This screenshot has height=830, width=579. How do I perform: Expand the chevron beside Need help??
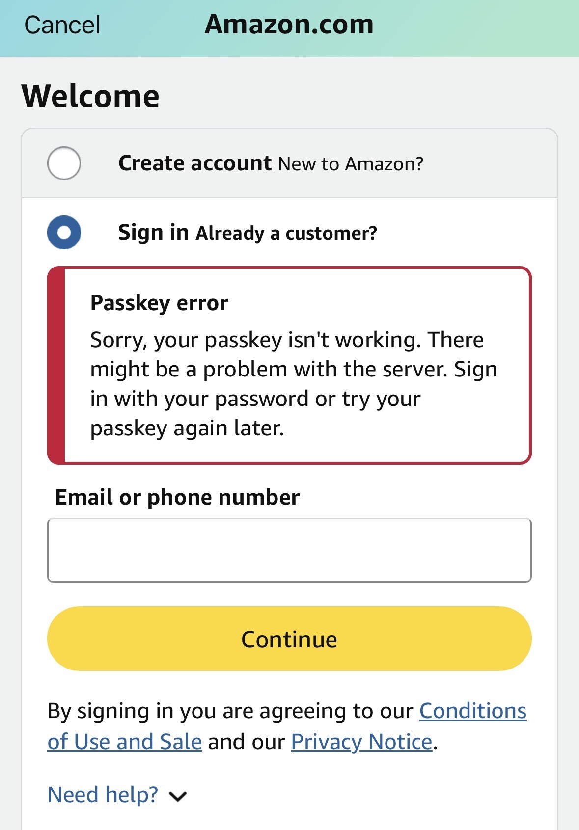pos(178,796)
